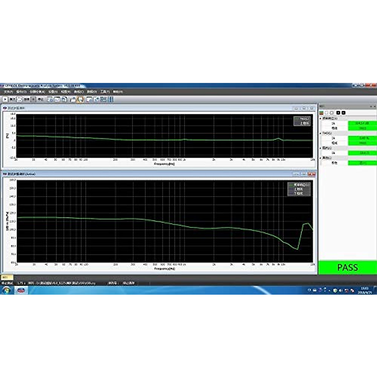Click the categorized view icon in results panel
The image size is (377, 377).
coord(321,112)
